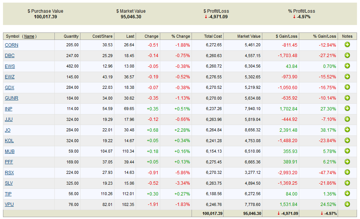Sort by % Gain/Loss column header
Viewport: 360px width, 219px height.
[324, 36]
